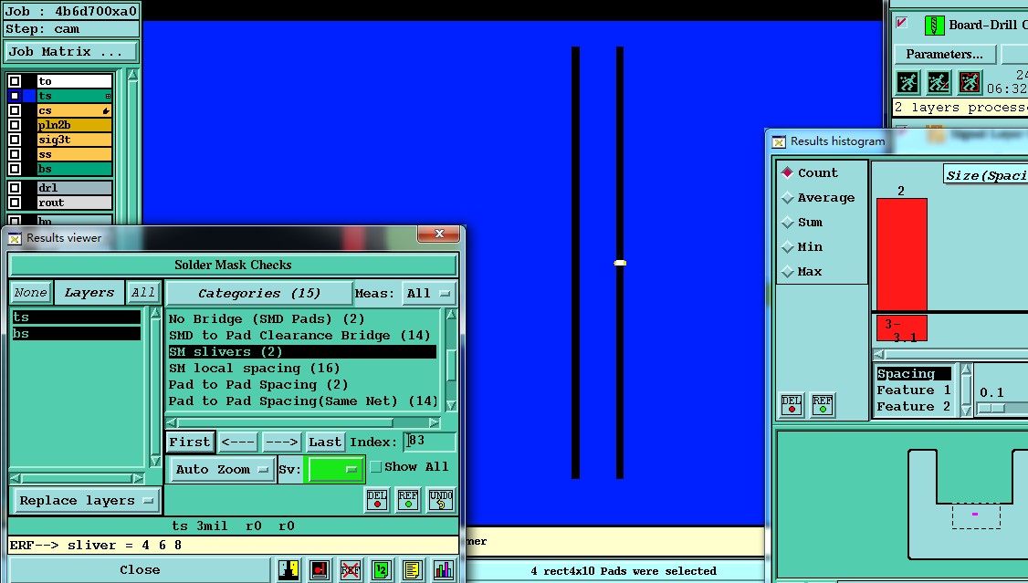Viewport: 1028px width, 583px height.
Task: Select Feature 2 in histogram list
Action: [x=913, y=407]
